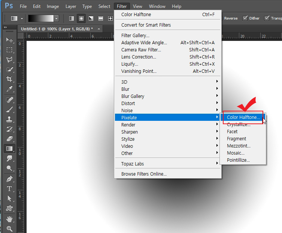Choose the Diamond Gradient style button
The width and height of the screenshot is (282, 233).
[x=110, y=18]
